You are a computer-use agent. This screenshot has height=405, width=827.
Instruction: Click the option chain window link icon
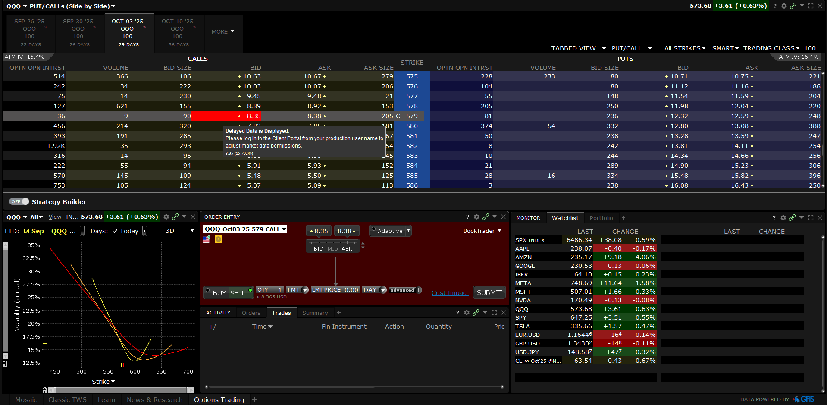tap(793, 6)
